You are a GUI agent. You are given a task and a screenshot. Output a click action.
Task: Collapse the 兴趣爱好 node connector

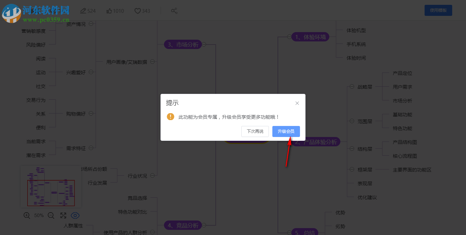91,71
